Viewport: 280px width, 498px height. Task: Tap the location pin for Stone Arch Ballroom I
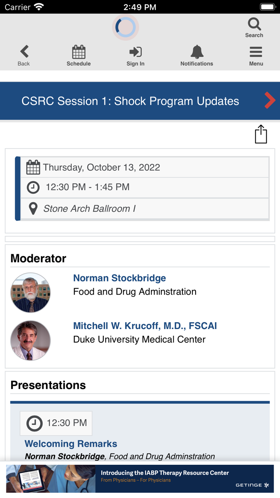coord(33,208)
